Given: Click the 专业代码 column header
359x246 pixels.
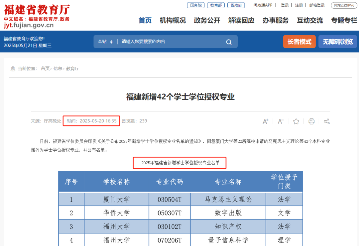Looking at the screenshot, I should click(170, 182).
